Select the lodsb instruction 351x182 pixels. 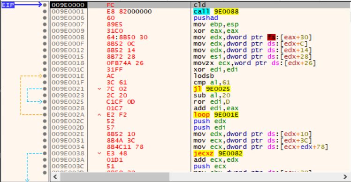coord(204,76)
